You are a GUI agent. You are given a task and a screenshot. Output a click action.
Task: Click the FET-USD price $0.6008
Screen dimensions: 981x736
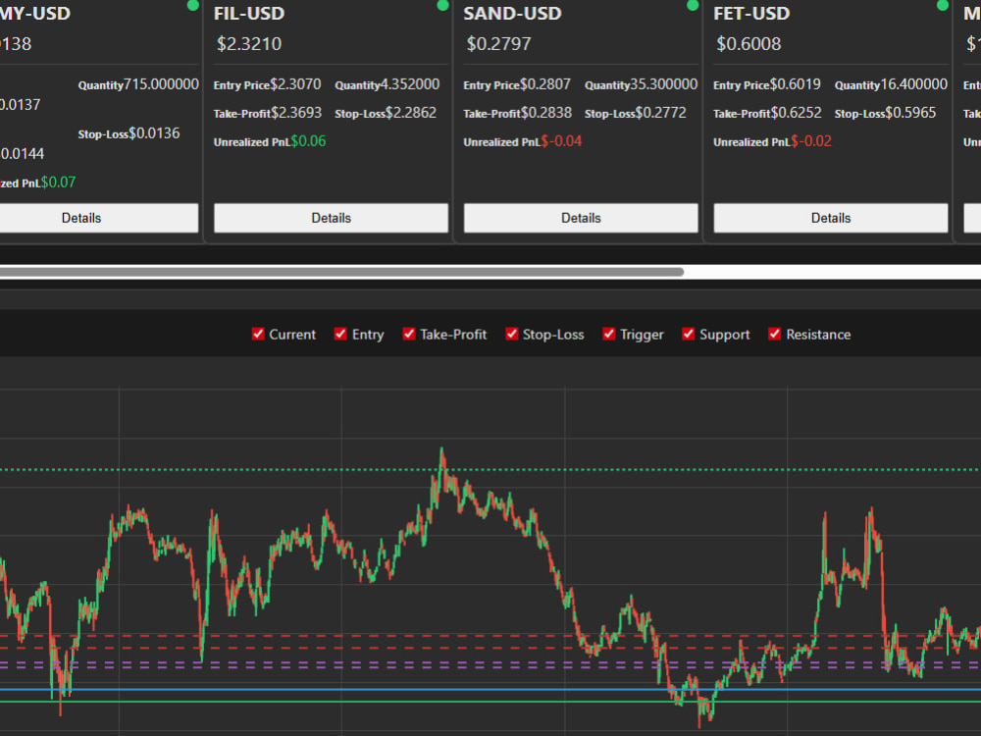(749, 44)
